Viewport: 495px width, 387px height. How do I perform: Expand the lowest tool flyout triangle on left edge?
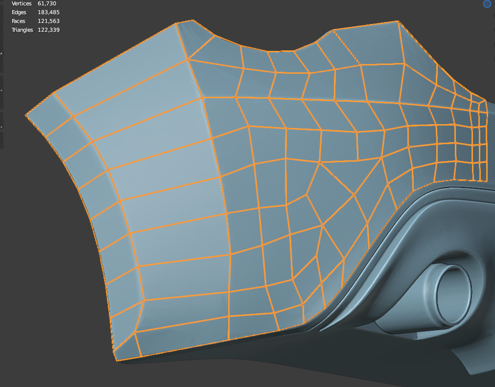point(1,127)
